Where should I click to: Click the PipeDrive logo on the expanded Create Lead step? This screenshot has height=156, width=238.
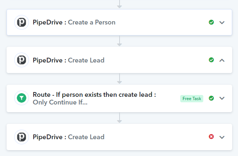click(x=22, y=60)
